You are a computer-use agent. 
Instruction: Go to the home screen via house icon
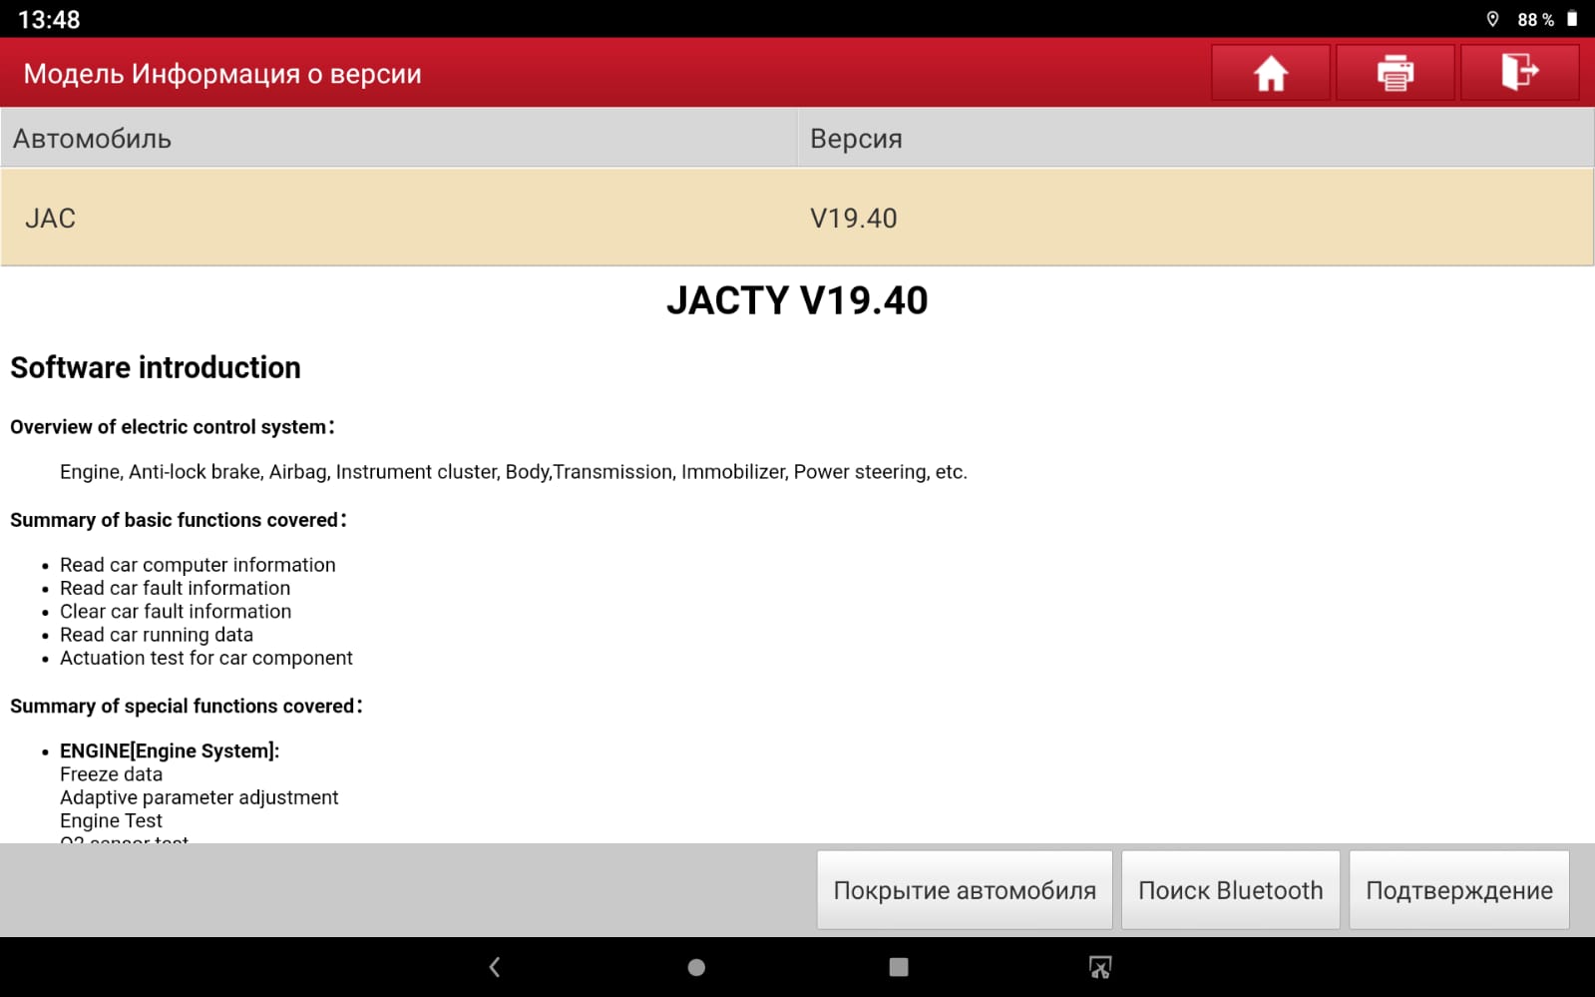point(1270,73)
